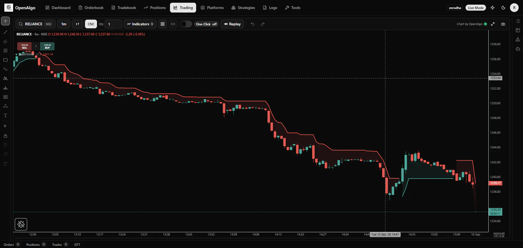Click the drawing redo icon in sidebar
Viewport: 523px width, 248px height.
point(5,154)
